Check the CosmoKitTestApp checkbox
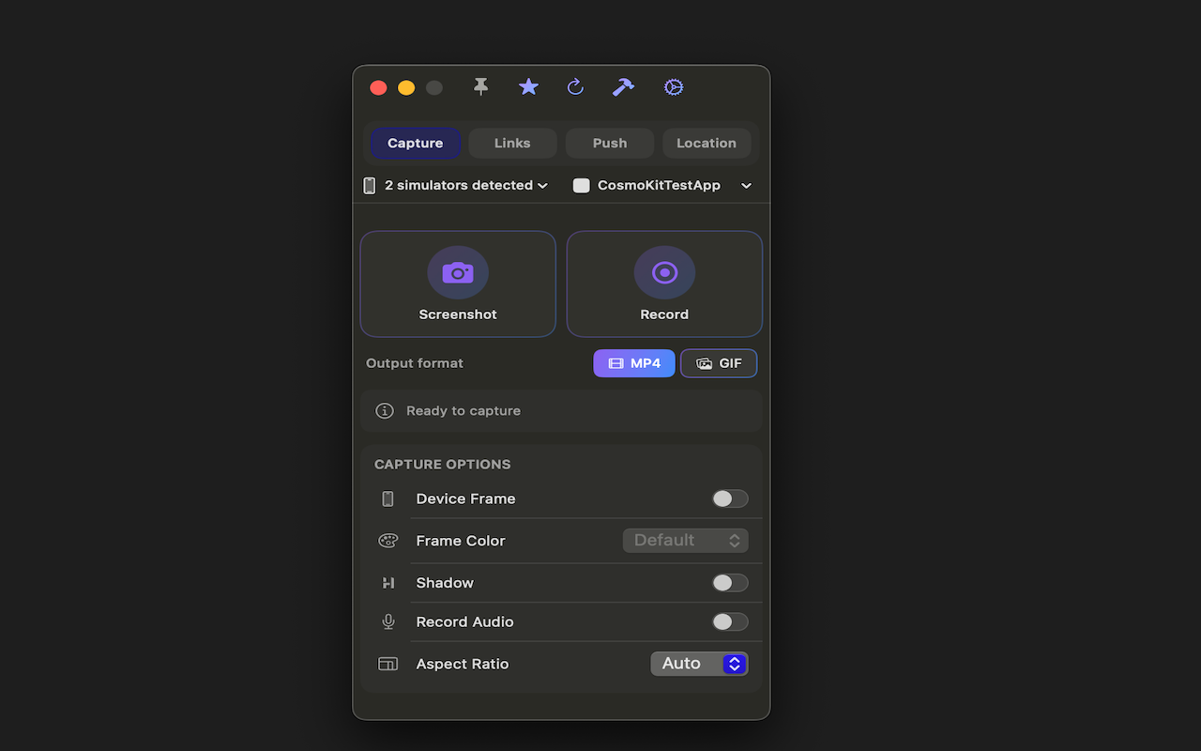 (x=581, y=185)
